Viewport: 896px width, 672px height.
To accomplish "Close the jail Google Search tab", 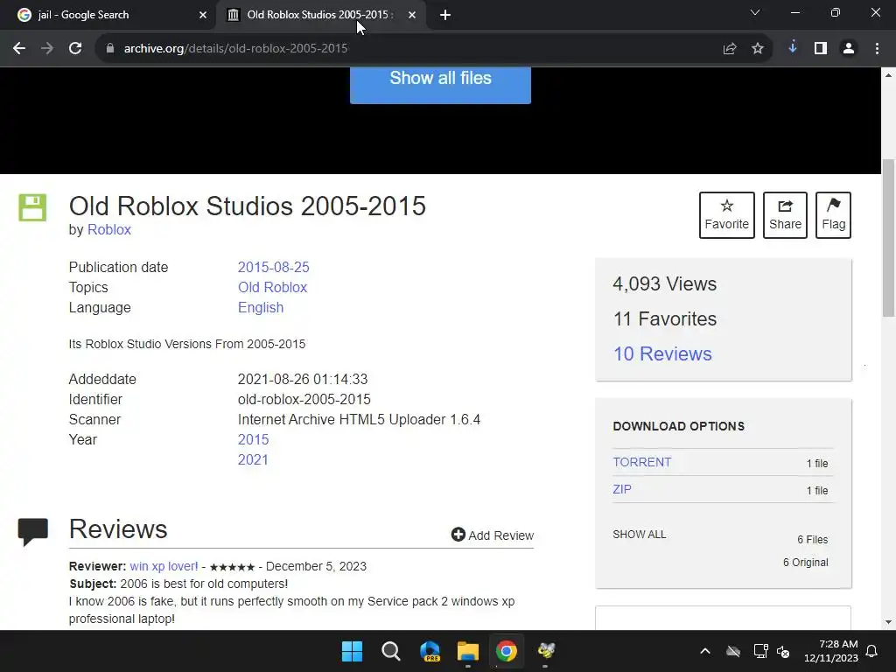I will click(203, 16).
